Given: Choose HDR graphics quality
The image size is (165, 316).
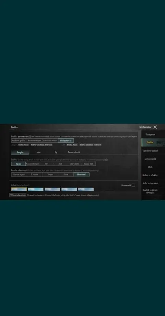Looking at the screenshot, I should 61,164.
